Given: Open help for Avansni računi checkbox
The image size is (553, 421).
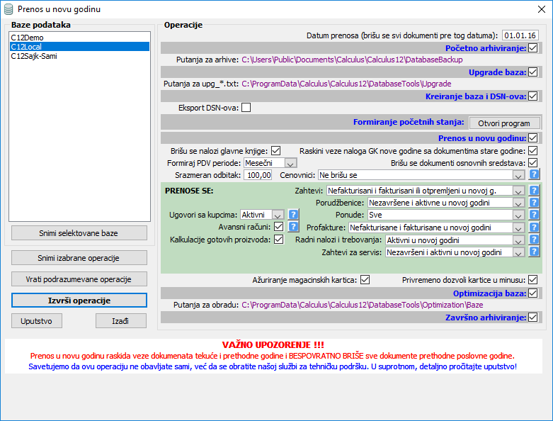Looking at the screenshot, I should (293, 227).
